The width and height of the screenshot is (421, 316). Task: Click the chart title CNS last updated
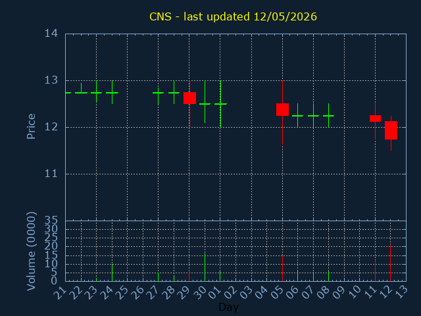tap(233, 16)
